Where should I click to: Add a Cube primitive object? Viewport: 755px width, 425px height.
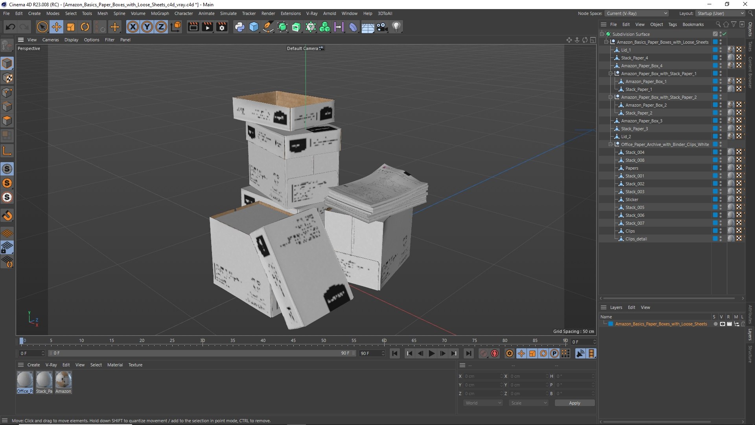pos(254,27)
